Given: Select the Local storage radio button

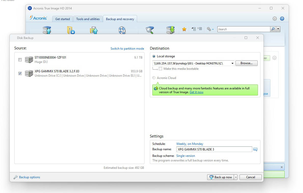Looking at the screenshot, I should [x=154, y=56].
